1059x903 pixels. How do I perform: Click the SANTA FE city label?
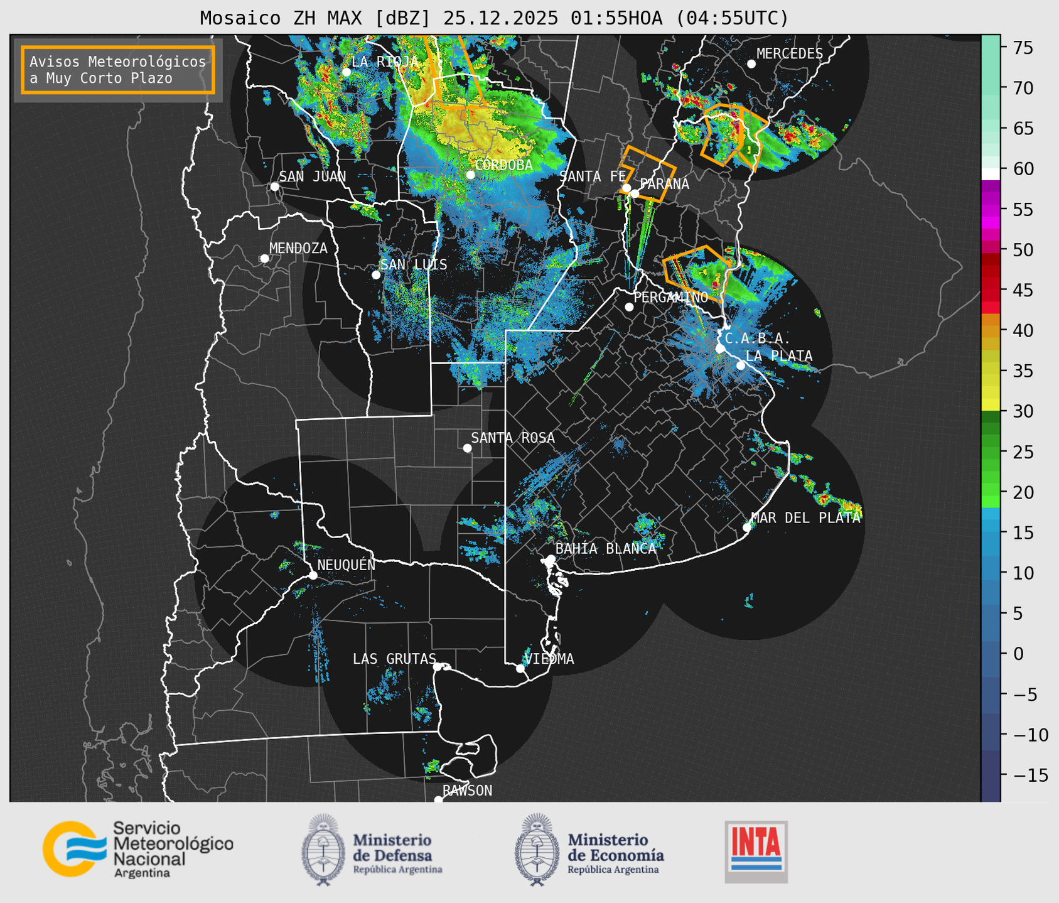[x=593, y=176]
